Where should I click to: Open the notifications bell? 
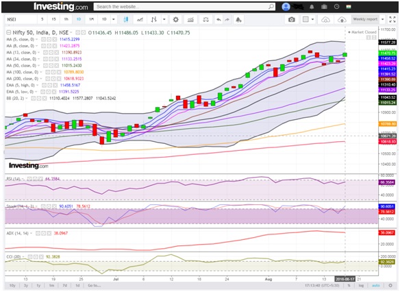click(x=312, y=7)
